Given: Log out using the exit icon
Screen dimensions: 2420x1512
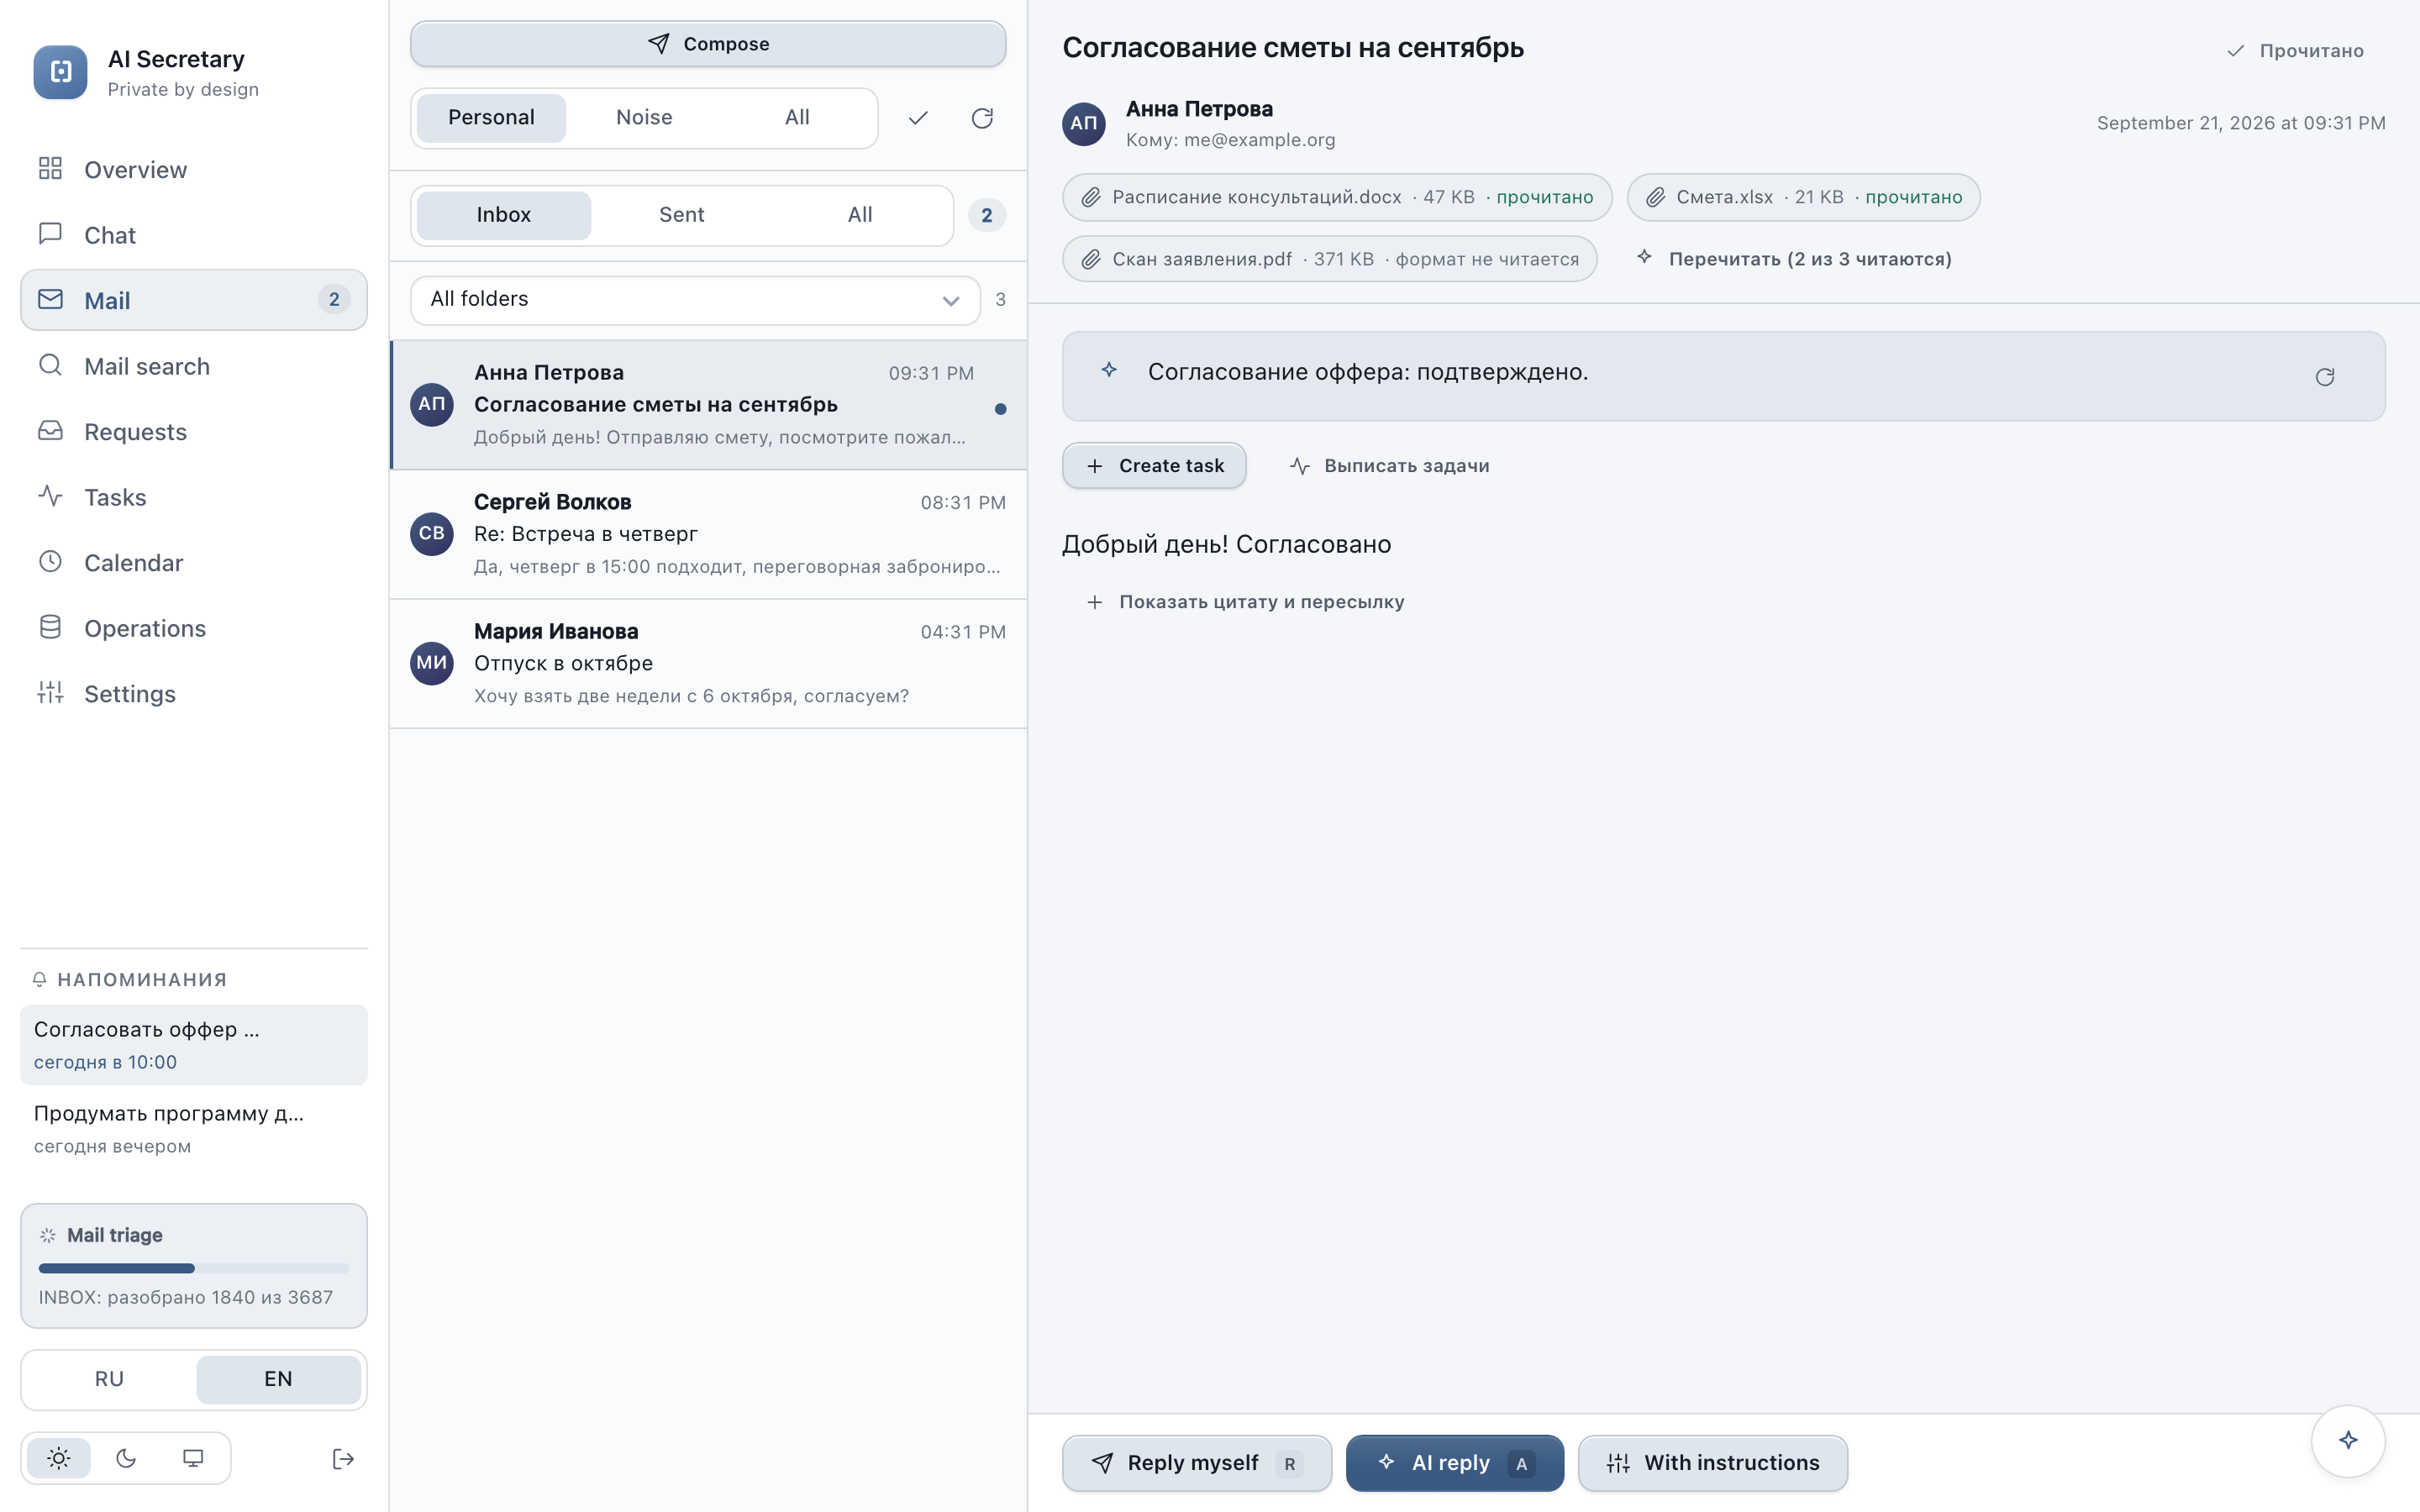Looking at the screenshot, I should [x=343, y=1459].
